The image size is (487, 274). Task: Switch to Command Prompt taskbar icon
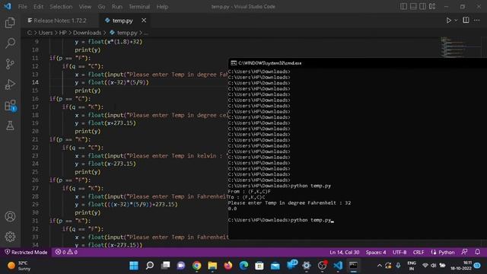(x=353, y=266)
